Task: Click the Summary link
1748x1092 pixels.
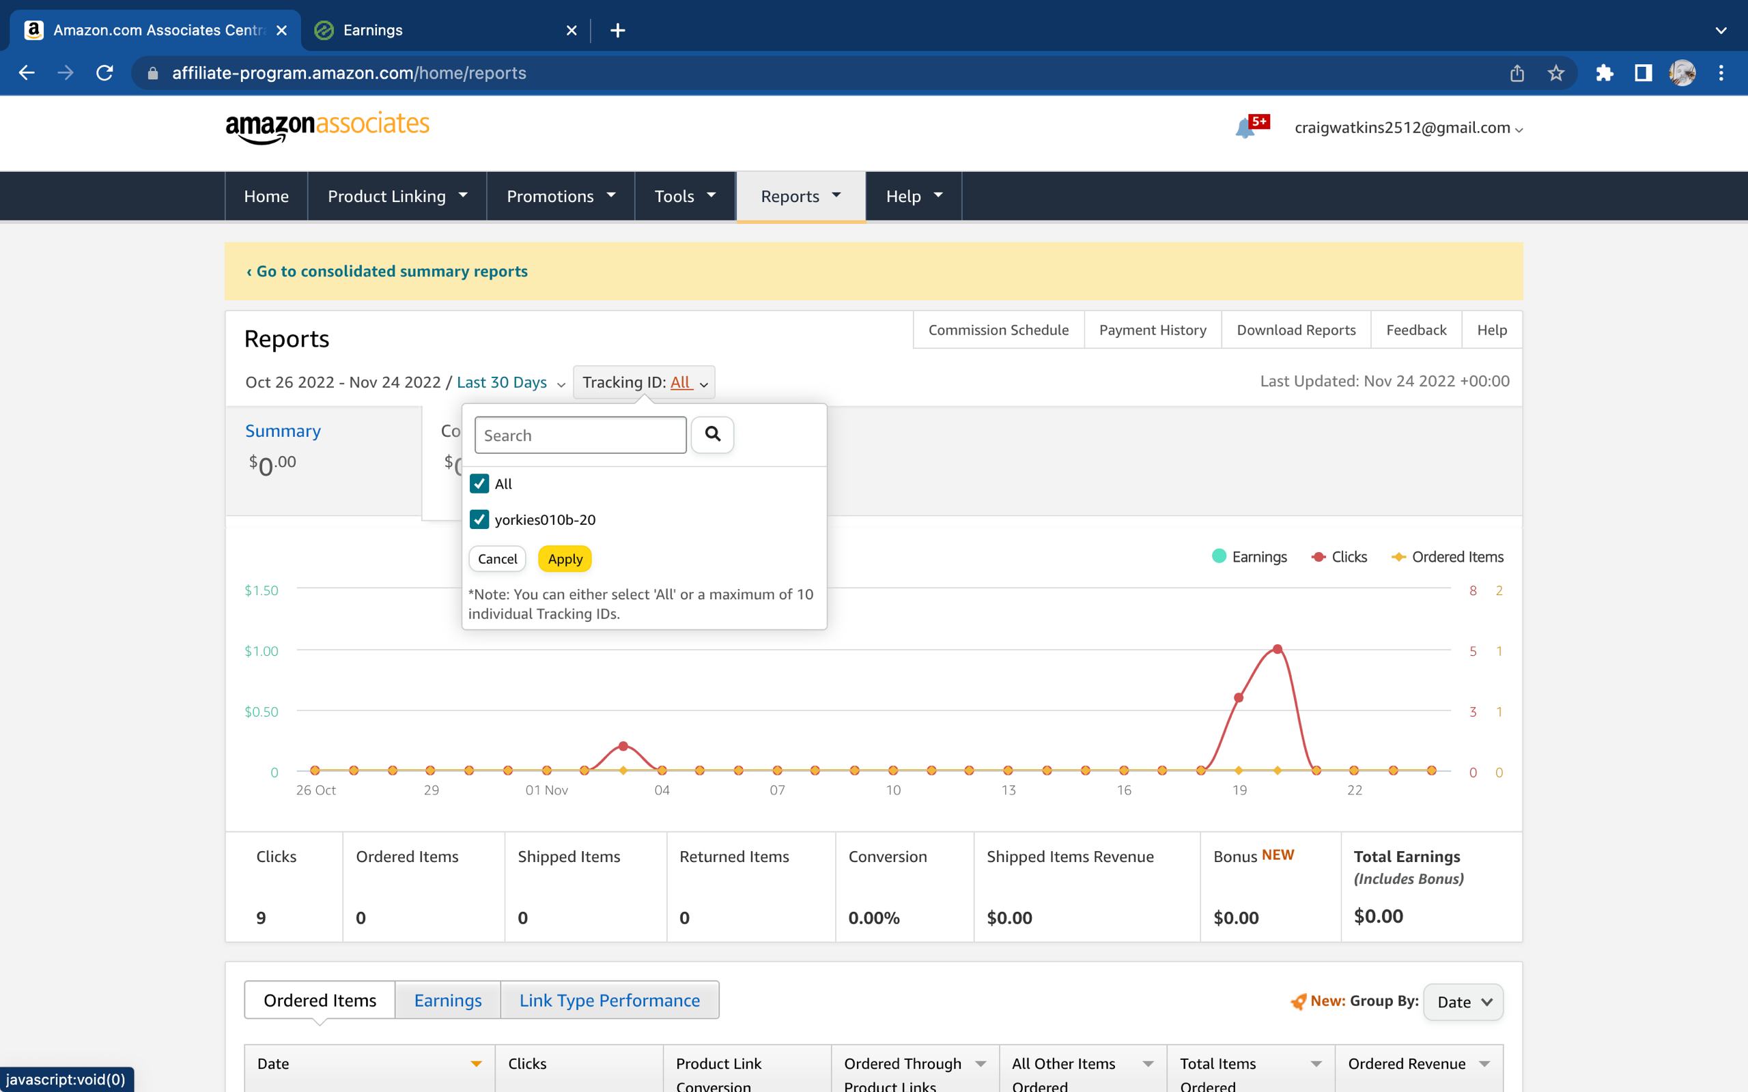Action: point(283,431)
